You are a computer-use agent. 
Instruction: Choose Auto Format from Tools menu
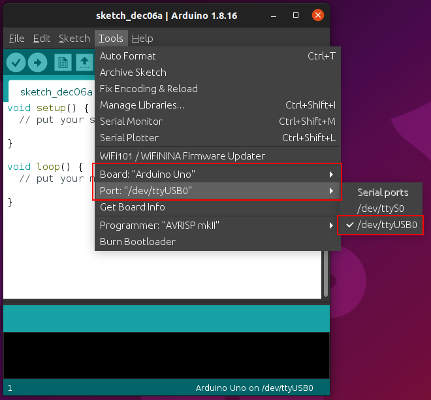click(x=217, y=56)
